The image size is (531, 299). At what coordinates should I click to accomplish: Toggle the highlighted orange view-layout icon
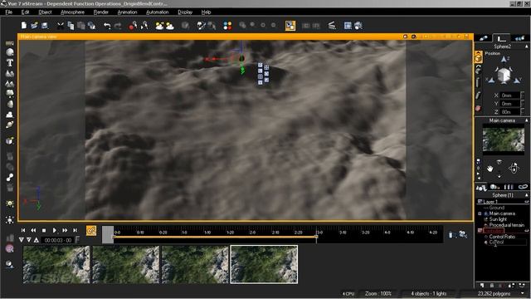(290, 26)
